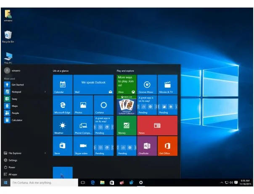Viewport: 254px width, 194px height.
Task: Click the Life at a glance header
Action: click(61, 71)
